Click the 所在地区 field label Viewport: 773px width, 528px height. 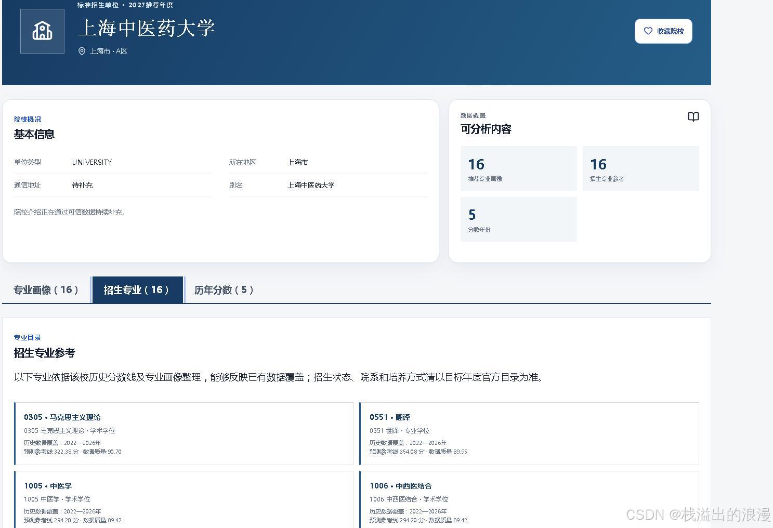(x=243, y=162)
